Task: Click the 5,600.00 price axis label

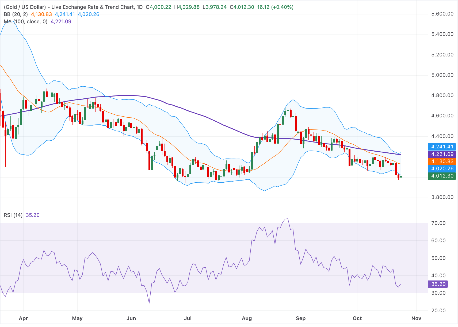Action: 442,14
